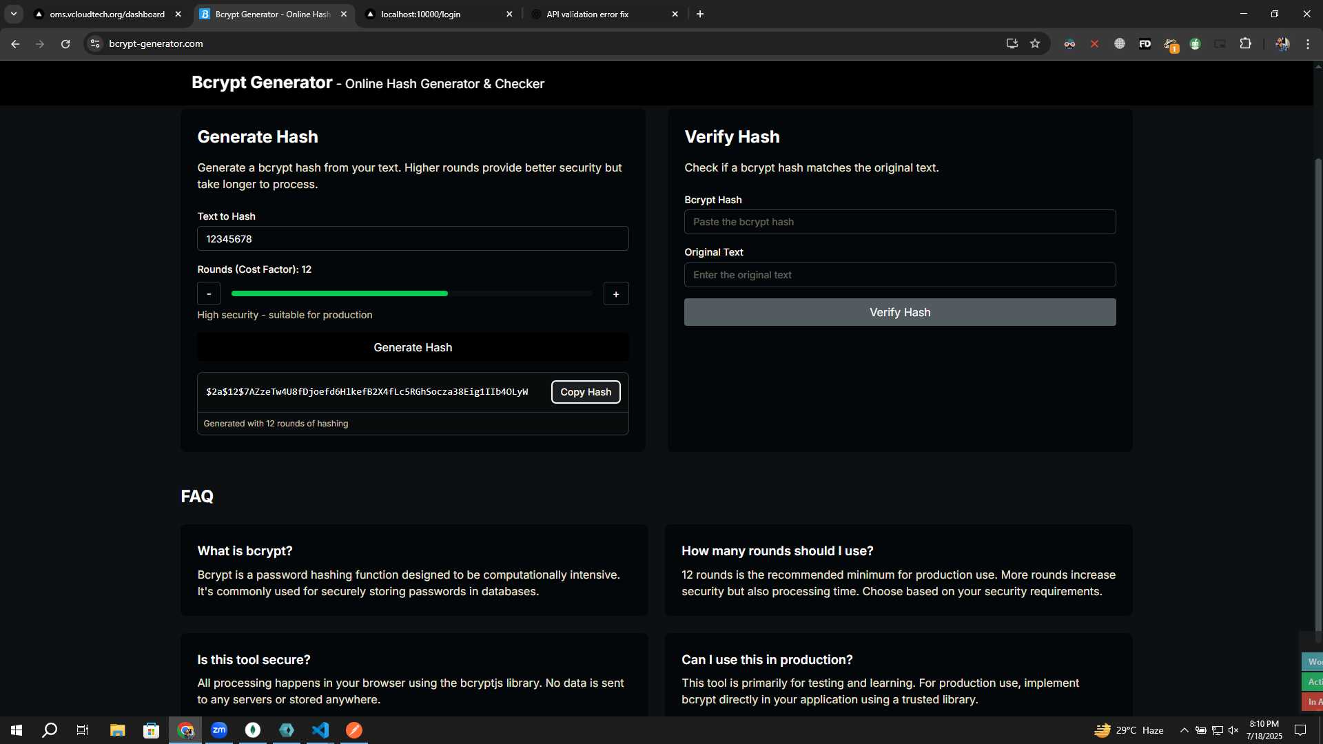Open the Windows notification center
This screenshot has height=744, width=1323.
1300,730
